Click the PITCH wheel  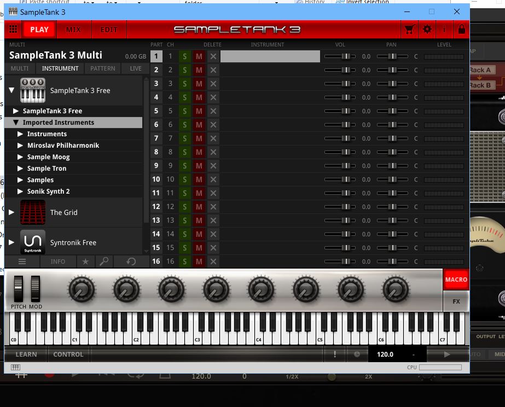click(x=19, y=289)
